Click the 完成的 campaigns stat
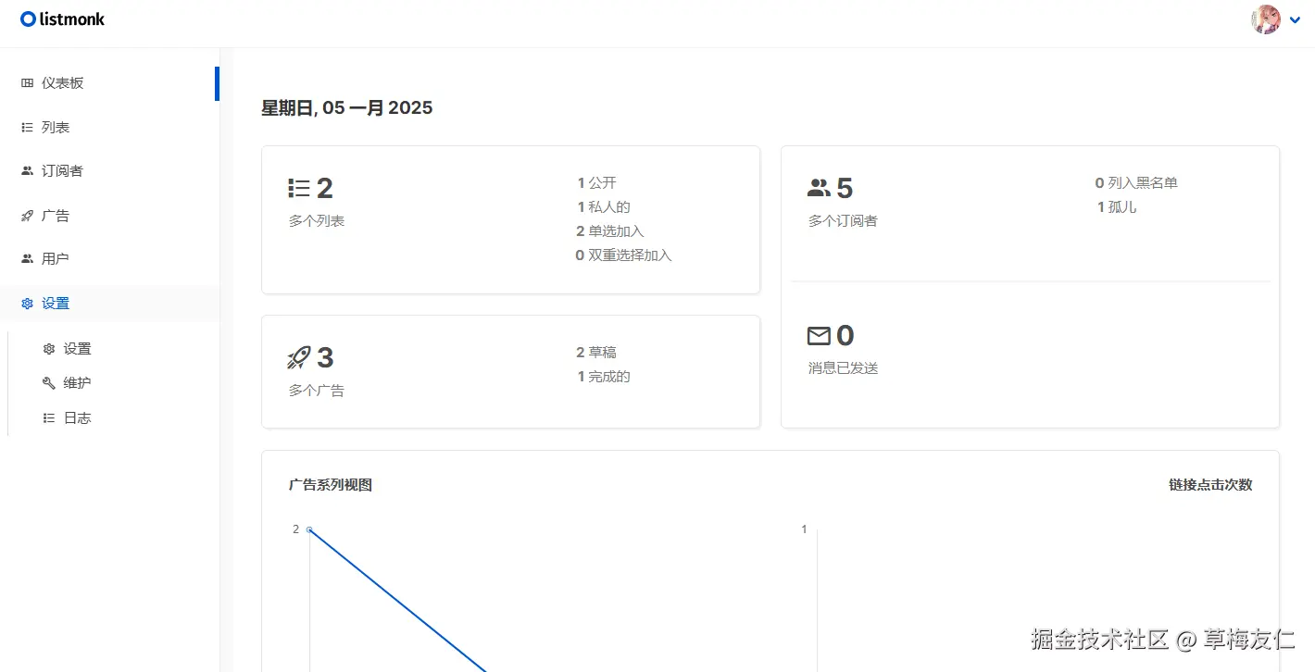Viewport: 1315px width, 672px height. coord(604,377)
